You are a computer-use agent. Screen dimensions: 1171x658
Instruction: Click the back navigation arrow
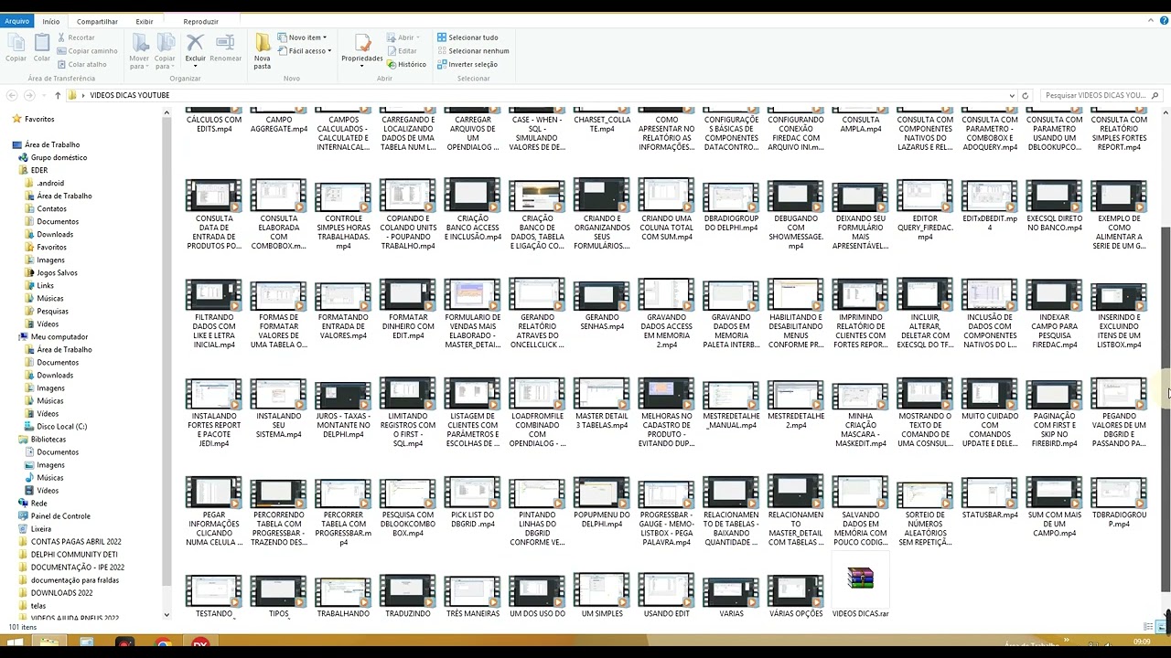12,95
